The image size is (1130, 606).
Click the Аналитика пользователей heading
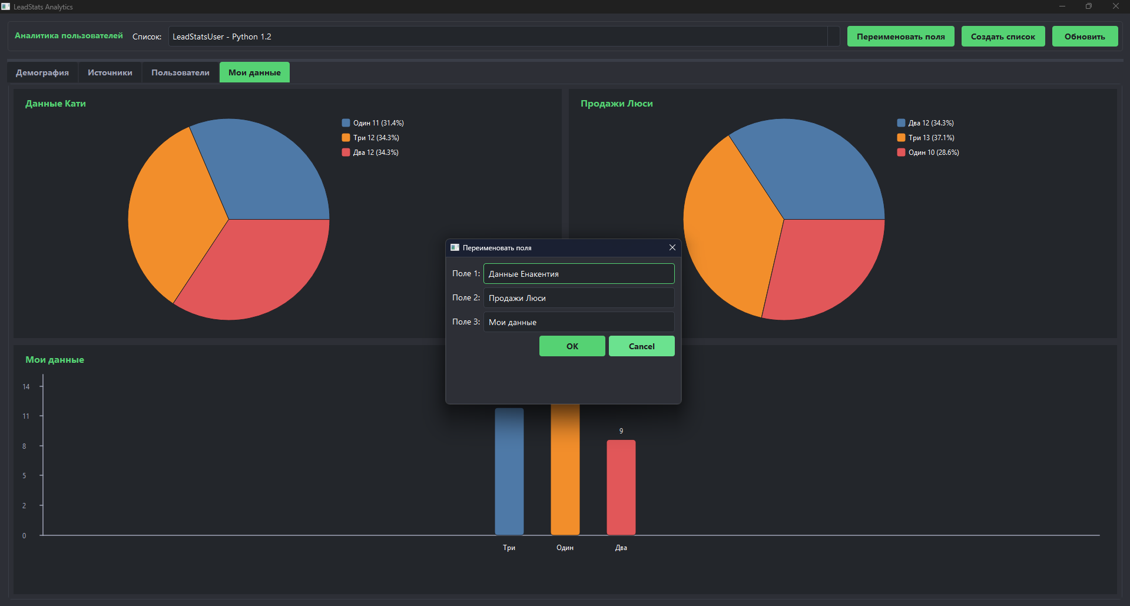click(x=69, y=36)
